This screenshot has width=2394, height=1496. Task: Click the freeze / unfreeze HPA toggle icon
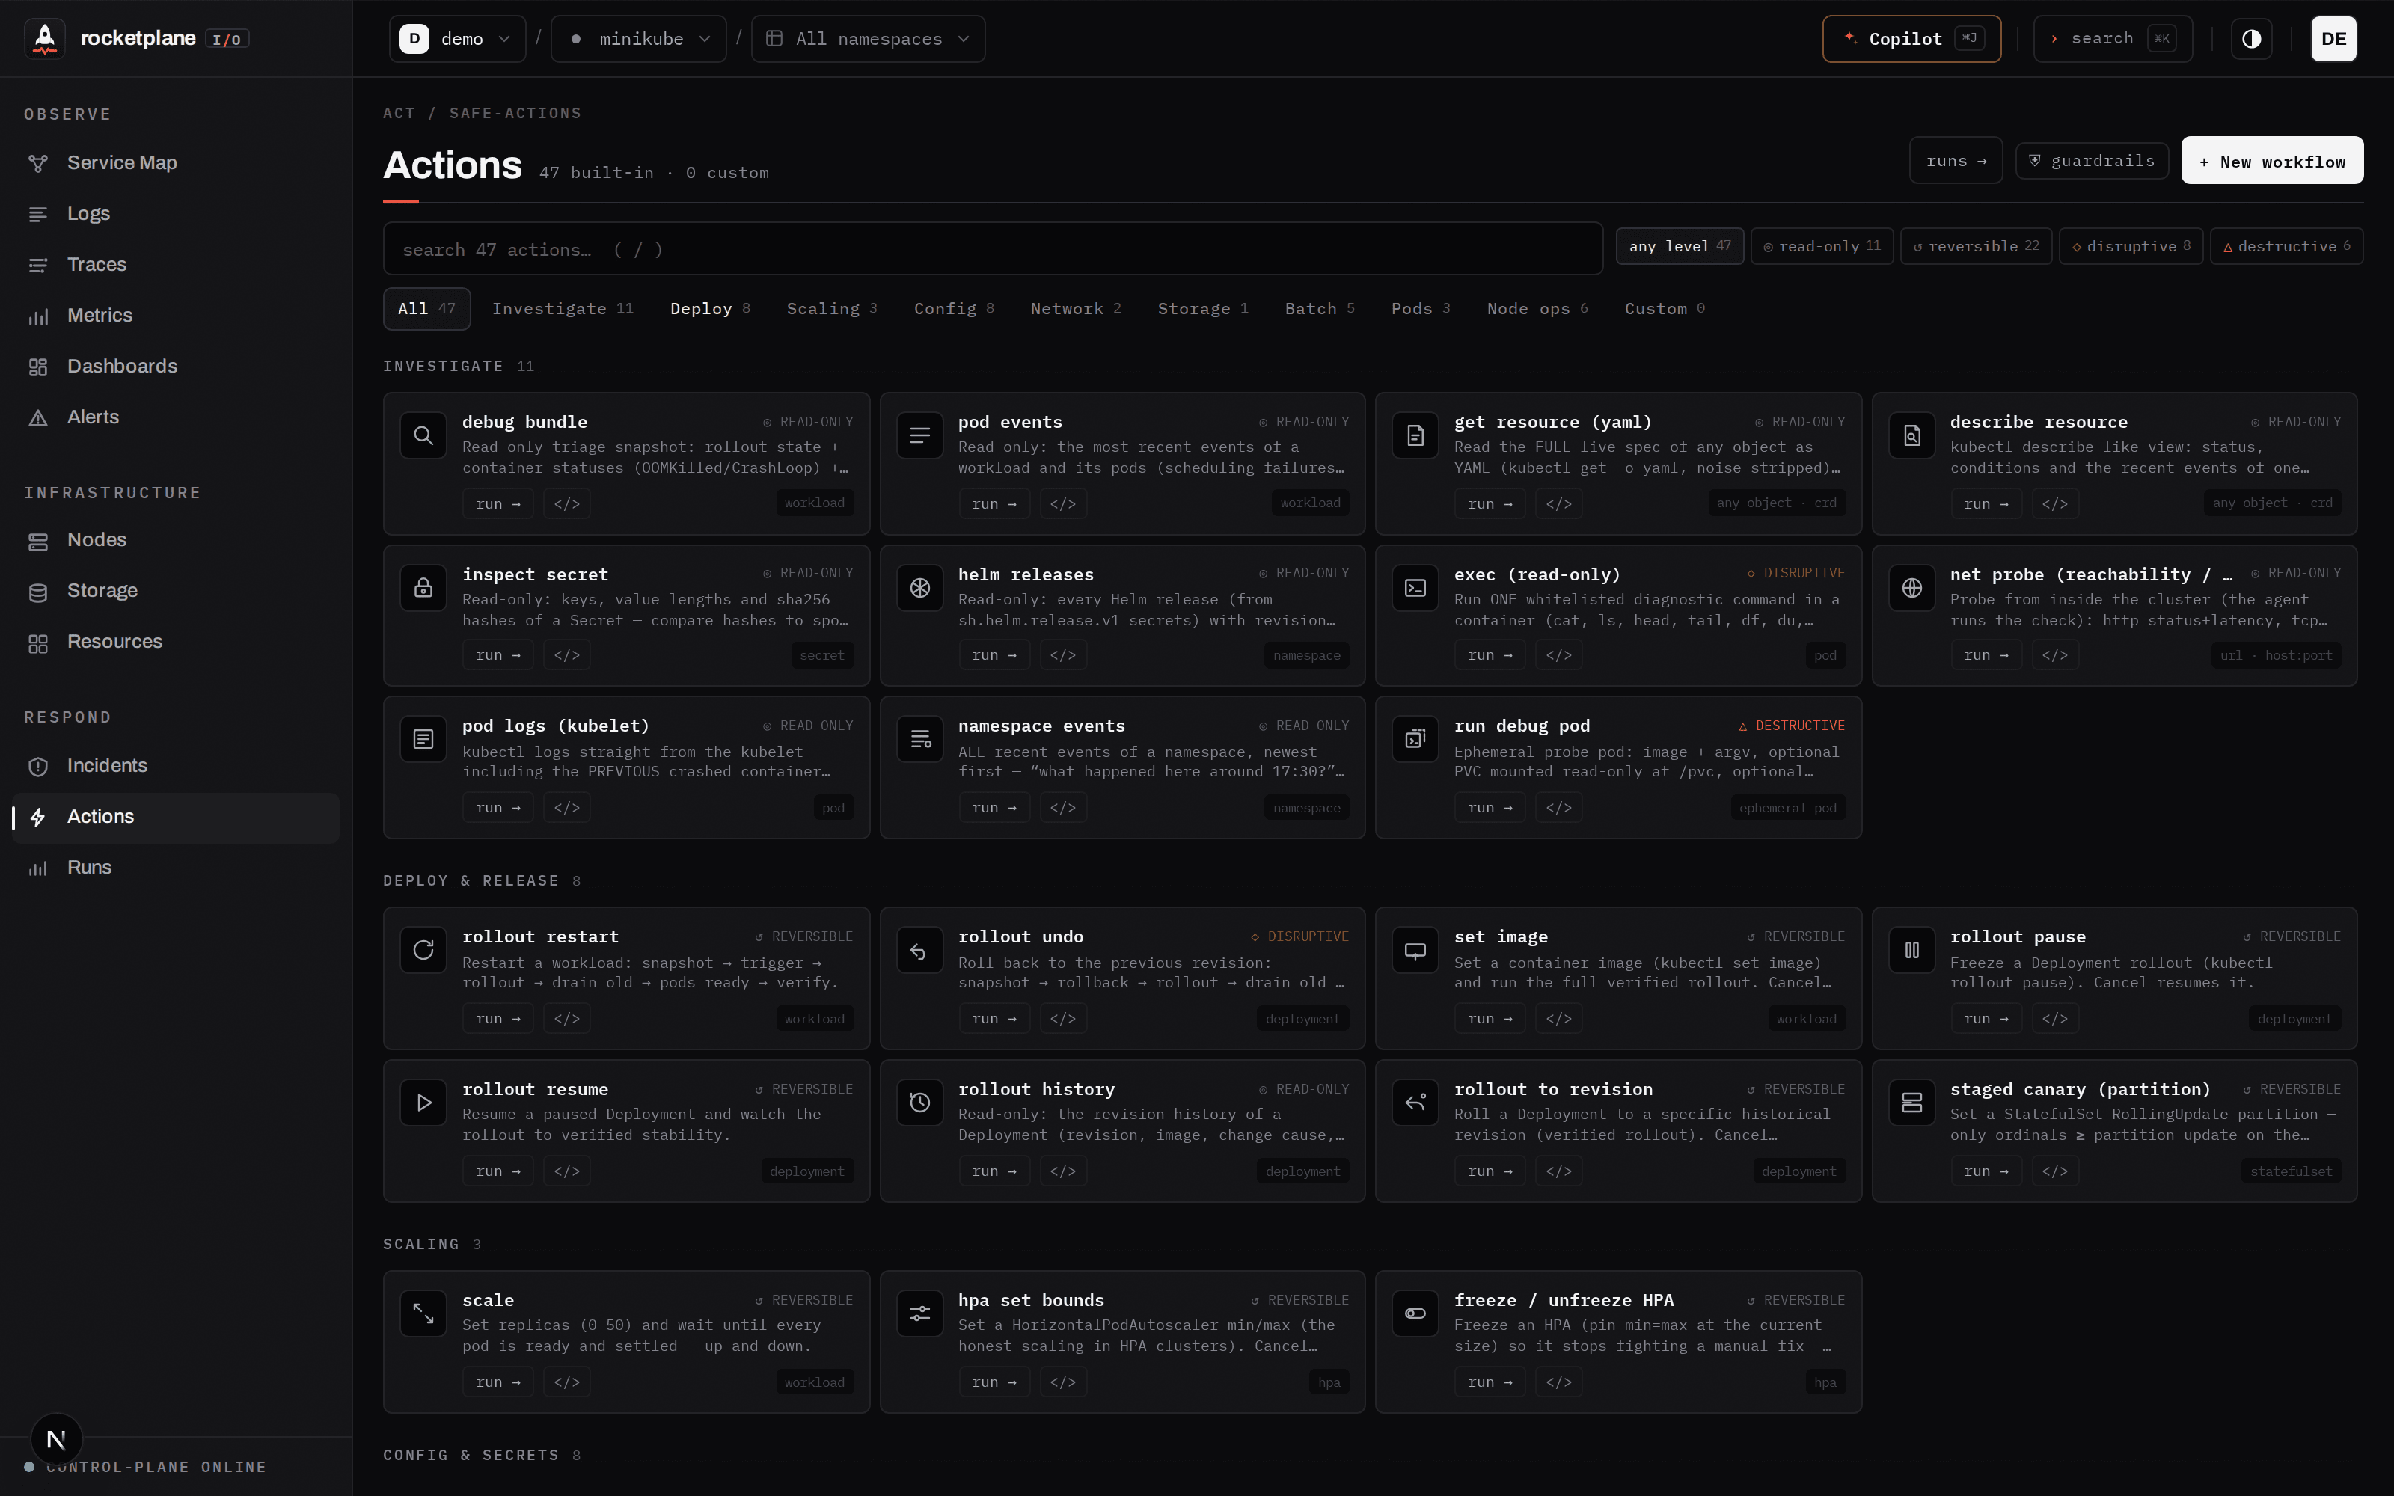pos(1415,1314)
